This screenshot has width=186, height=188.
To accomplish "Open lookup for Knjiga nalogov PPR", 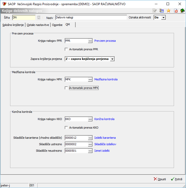I will coord(90,41).
